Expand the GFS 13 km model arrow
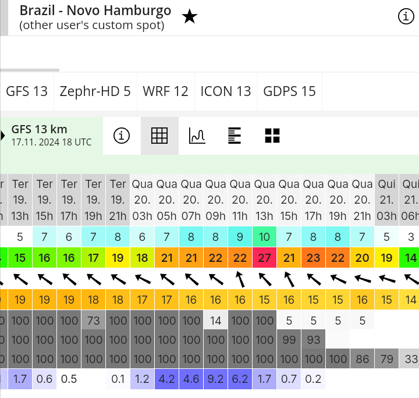Image resolution: width=419 pixels, height=398 pixels. (x=3, y=136)
